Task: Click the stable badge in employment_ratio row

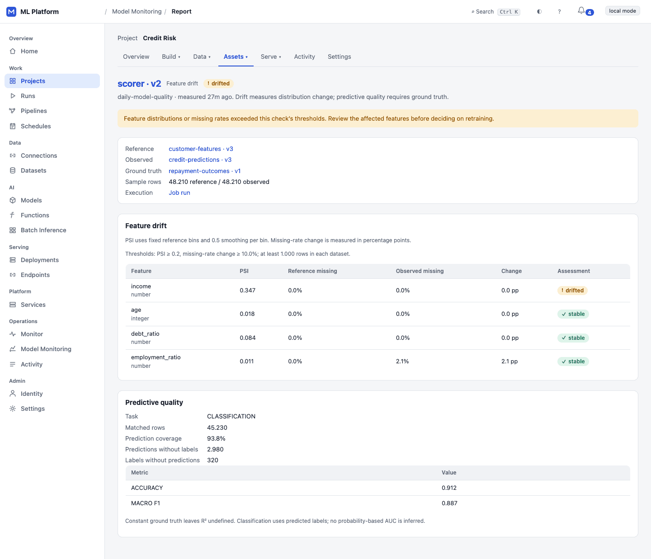Action: coord(573,362)
